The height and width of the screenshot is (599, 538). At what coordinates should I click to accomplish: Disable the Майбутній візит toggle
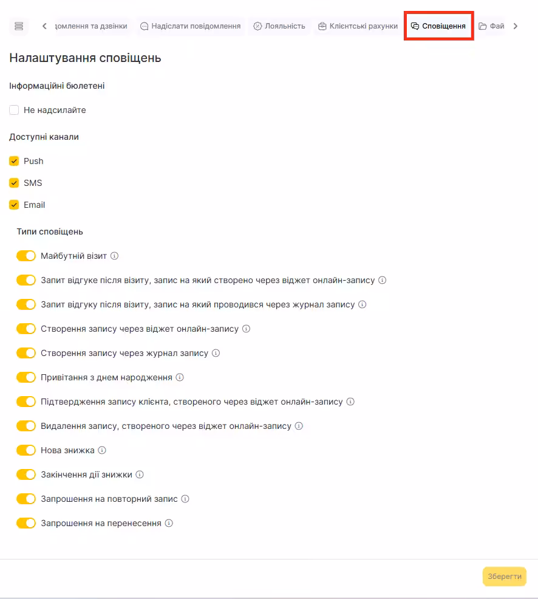(x=26, y=256)
